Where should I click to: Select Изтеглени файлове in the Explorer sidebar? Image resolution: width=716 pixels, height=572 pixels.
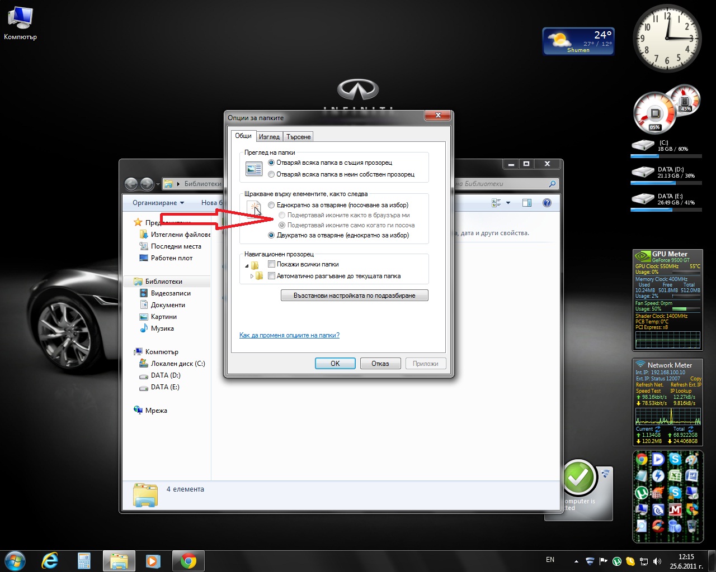pos(175,235)
